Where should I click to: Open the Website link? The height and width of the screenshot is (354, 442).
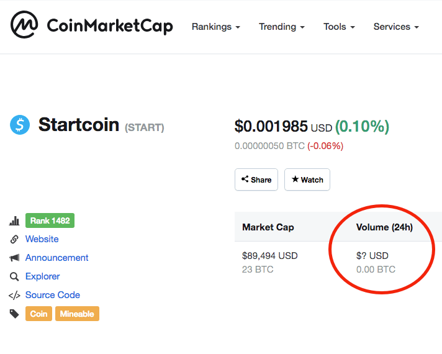[x=42, y=239]
